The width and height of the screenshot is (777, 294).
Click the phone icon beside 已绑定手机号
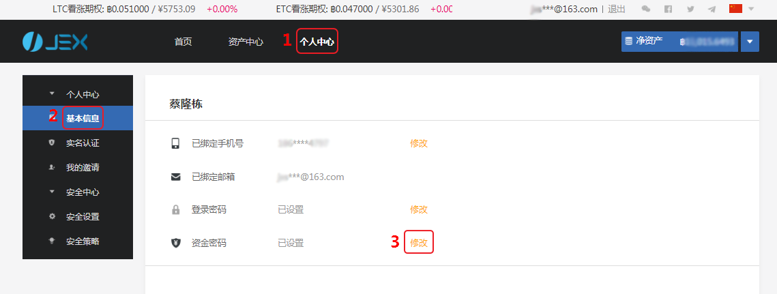(x=175, y=143)
